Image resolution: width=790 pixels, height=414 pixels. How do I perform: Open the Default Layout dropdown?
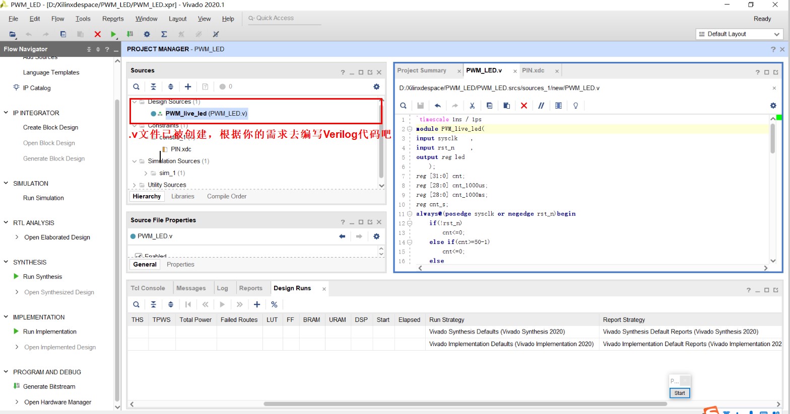pos(739,34)
